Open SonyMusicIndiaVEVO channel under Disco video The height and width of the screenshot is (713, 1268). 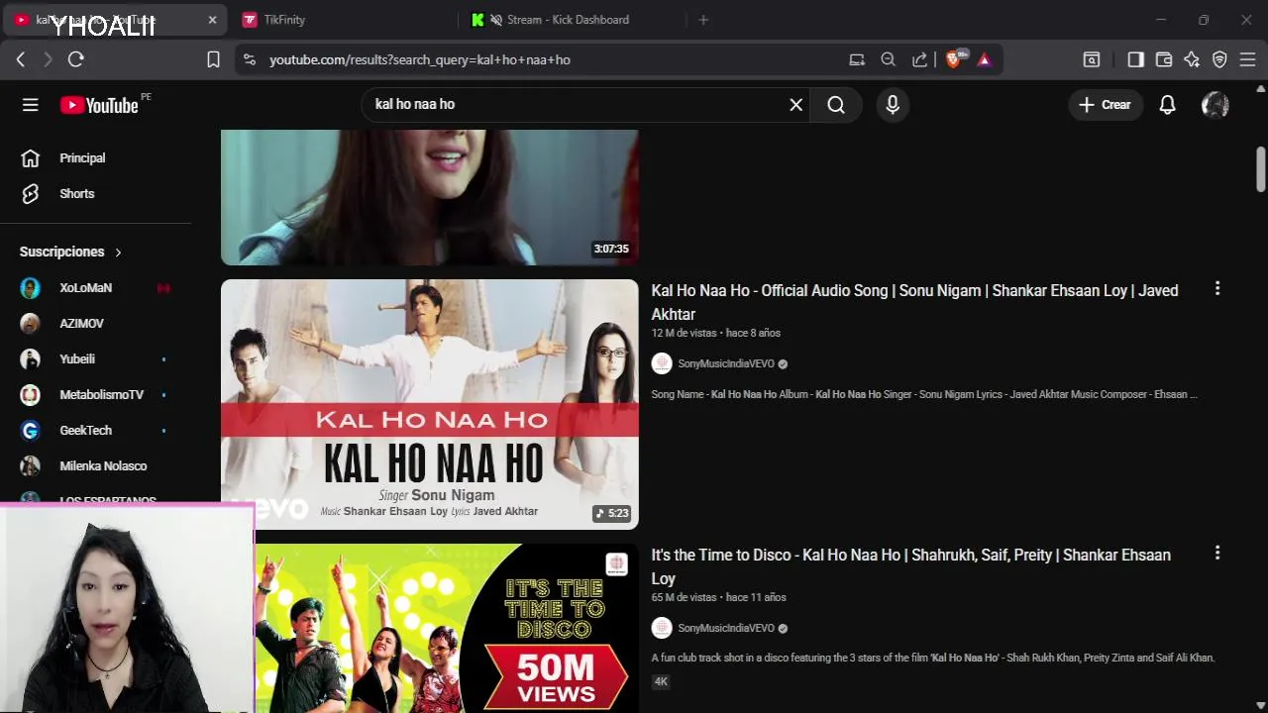[726, 629]
